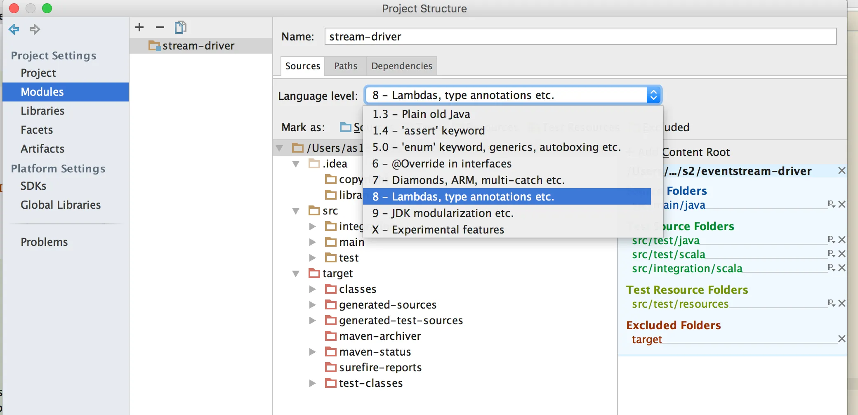Expand the generated-sources folder
Viewport: 858px width, 415px height.
[x=313, y=305]
